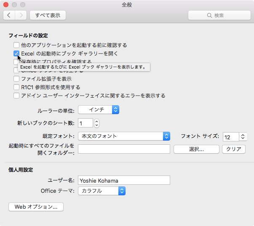Image resolution: width=254 pixels, height=226 pixels.
Task: Open the Office テーマ カラフル dropdown
Action: 102,191
